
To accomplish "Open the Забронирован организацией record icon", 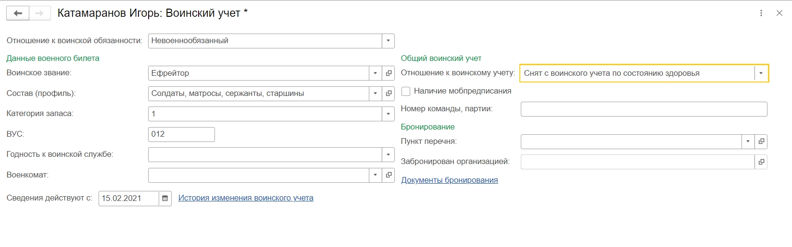I will click(761, 162).
